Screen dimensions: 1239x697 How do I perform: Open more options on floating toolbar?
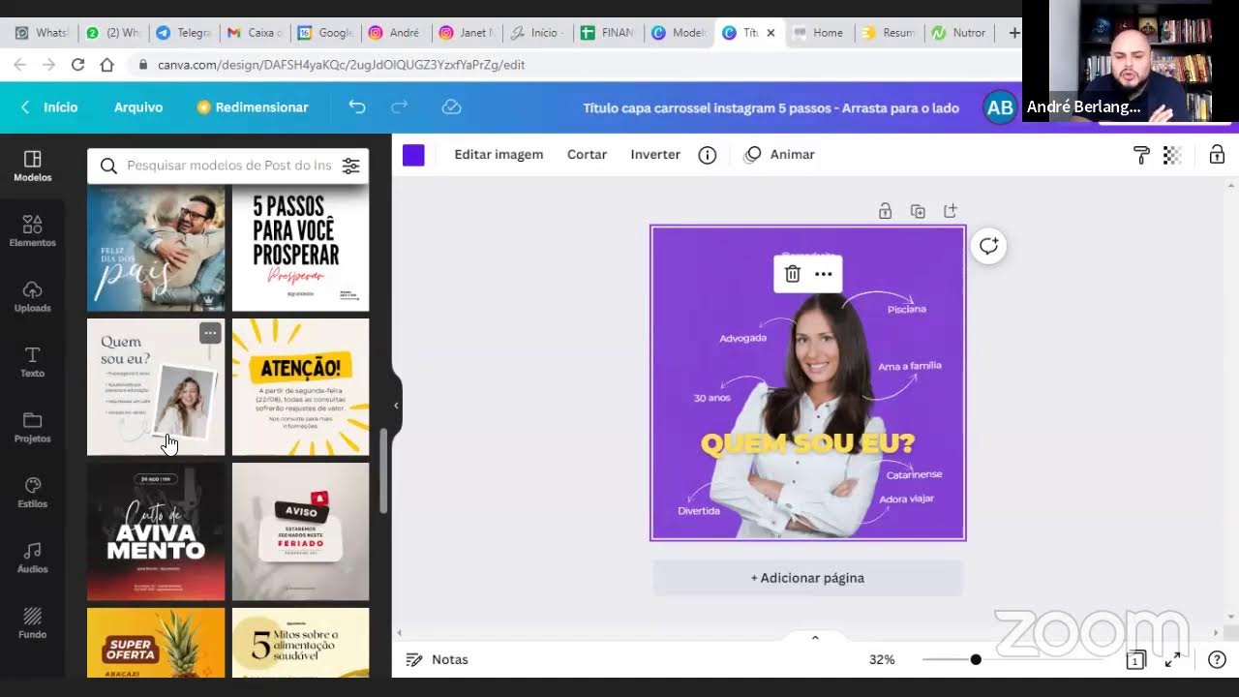pyautogui.click(x=823, y=274)
